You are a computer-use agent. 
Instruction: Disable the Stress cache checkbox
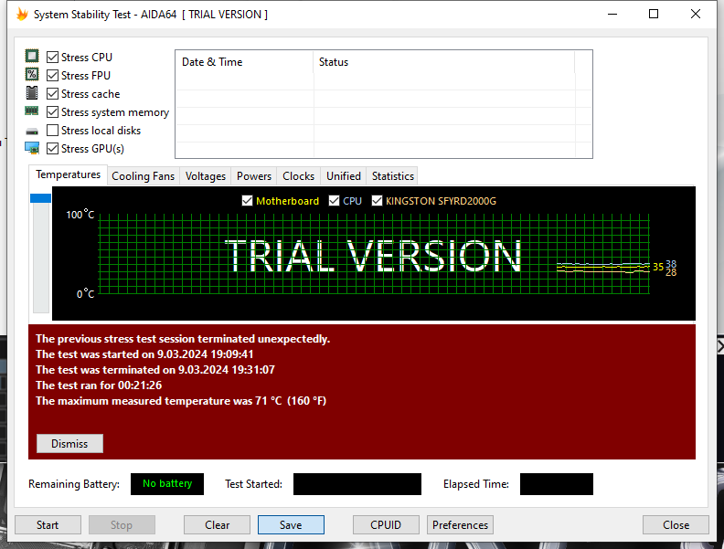click(53, 94)
